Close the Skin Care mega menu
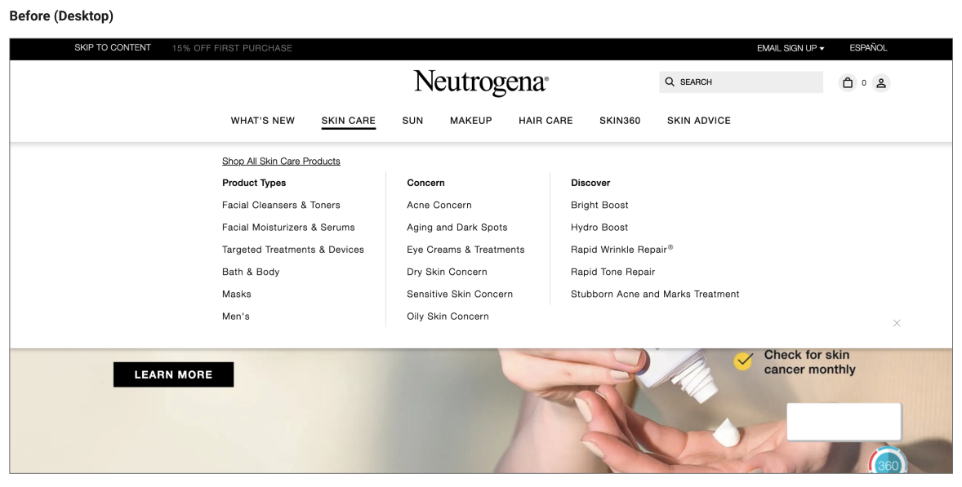962x487 pixels. (x=897, y=323)
